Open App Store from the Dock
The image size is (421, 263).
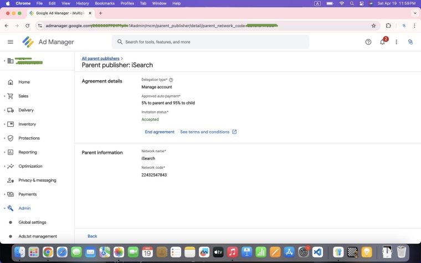[x=289, y=252]
